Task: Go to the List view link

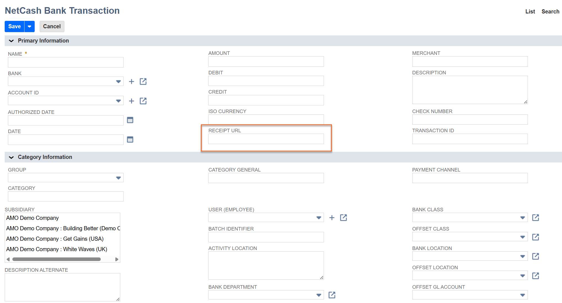Action: [530, 12]
